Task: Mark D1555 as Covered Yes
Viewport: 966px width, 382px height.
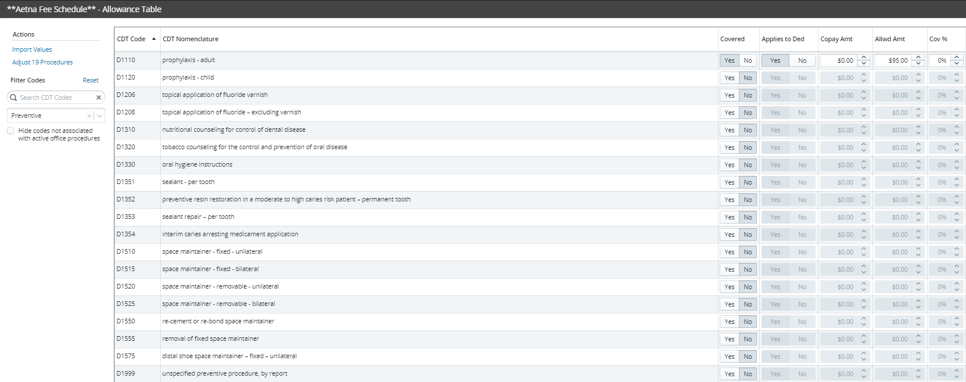Action: click(730, 339)
